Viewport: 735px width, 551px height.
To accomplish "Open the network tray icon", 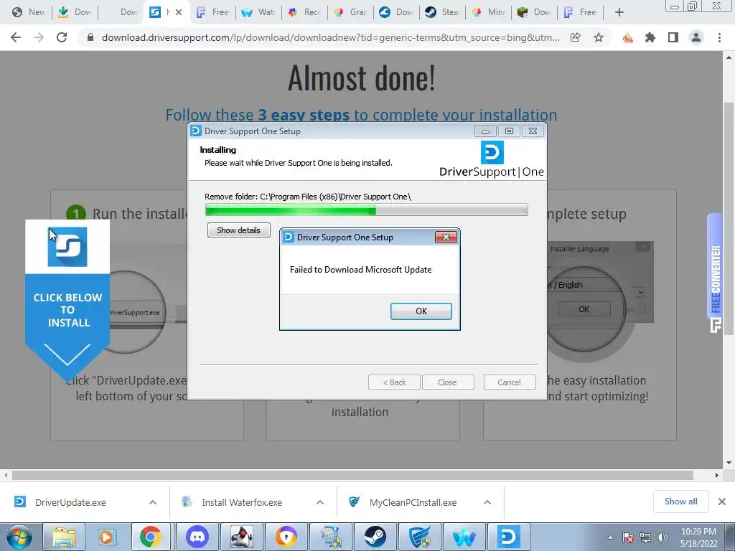I will [x=645, y=537].
